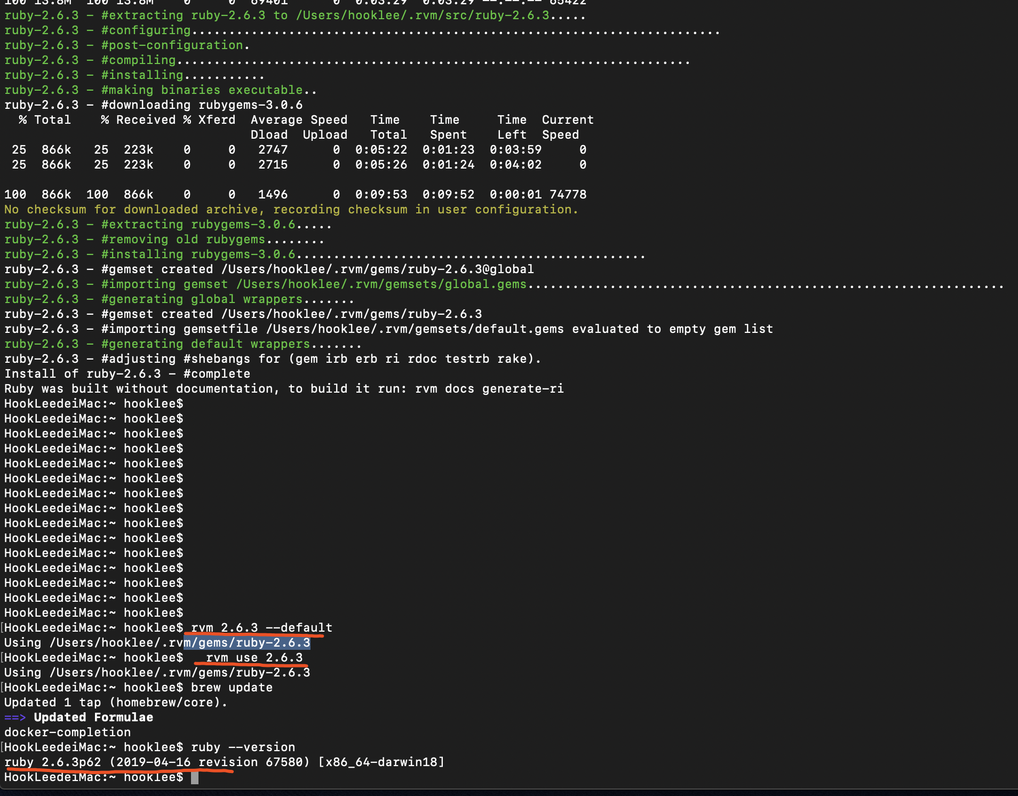
Task: Click the yellow No checksum warning line
Action: (x=291, y=210)
